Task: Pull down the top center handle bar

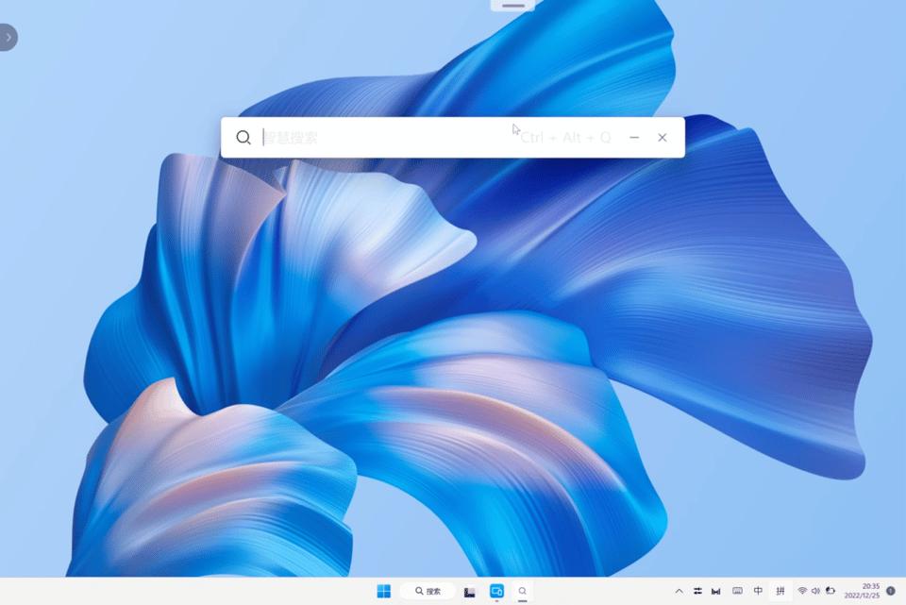Action: point(512,6)
